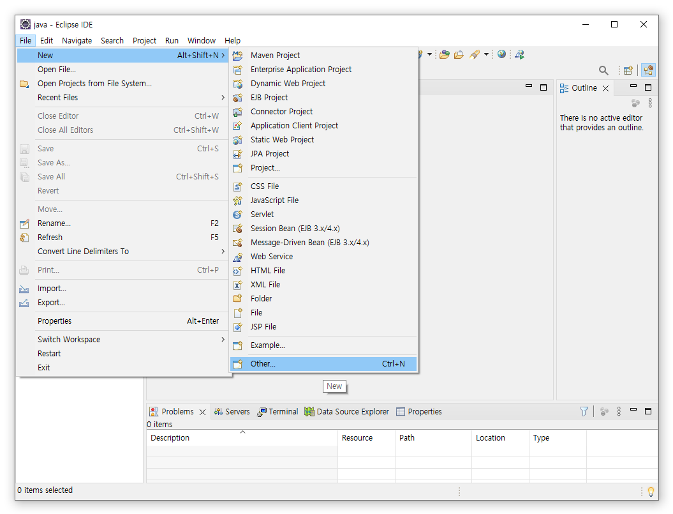Maximize the Problems view panel

[648, 411]
